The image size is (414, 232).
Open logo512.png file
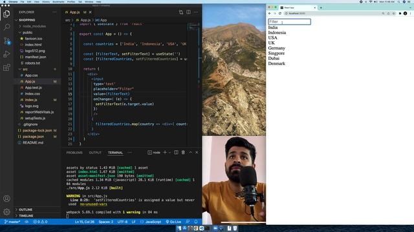pos(35,51)
